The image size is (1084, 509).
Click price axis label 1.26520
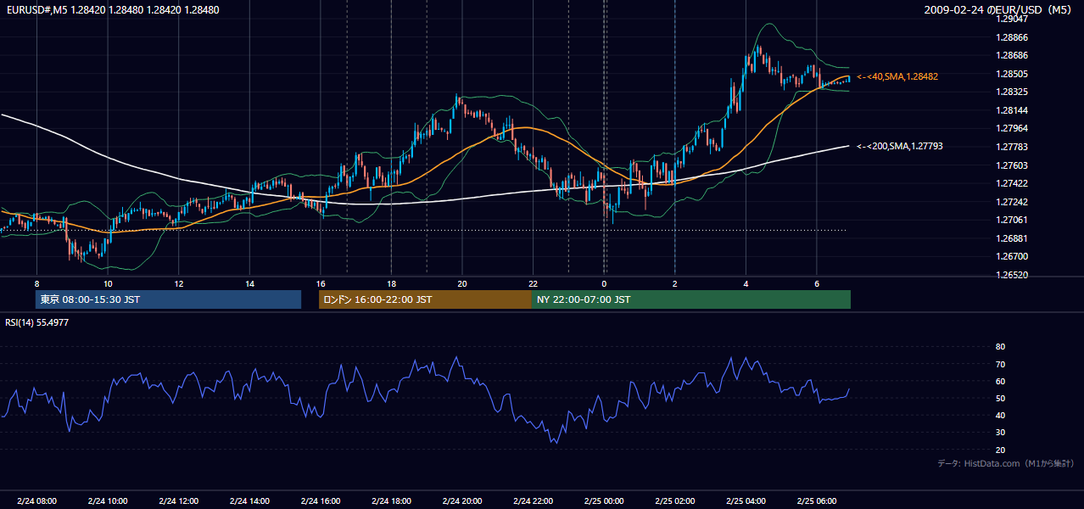point(1012,275)
